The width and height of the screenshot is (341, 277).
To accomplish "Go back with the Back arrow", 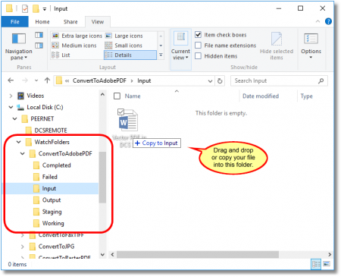I will click(11, 80).
